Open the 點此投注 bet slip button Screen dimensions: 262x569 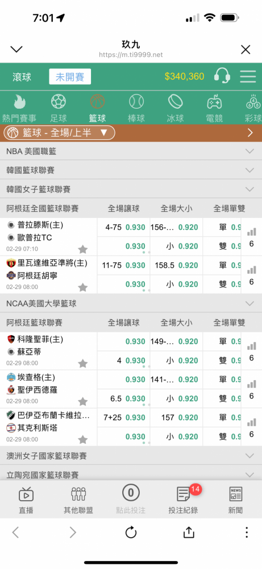[131, 498]
